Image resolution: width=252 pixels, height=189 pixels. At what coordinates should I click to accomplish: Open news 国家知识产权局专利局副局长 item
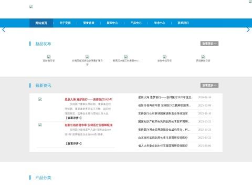pyautogui.click(x=164, y=121)
